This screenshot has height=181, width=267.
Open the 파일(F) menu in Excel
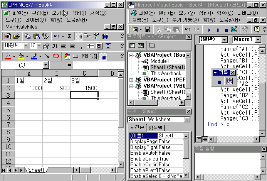click(x=20, y=13)
